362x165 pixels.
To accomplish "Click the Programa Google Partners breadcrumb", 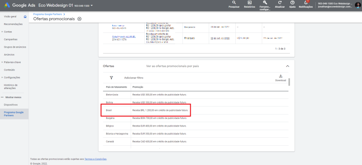I will pos(47,14).
